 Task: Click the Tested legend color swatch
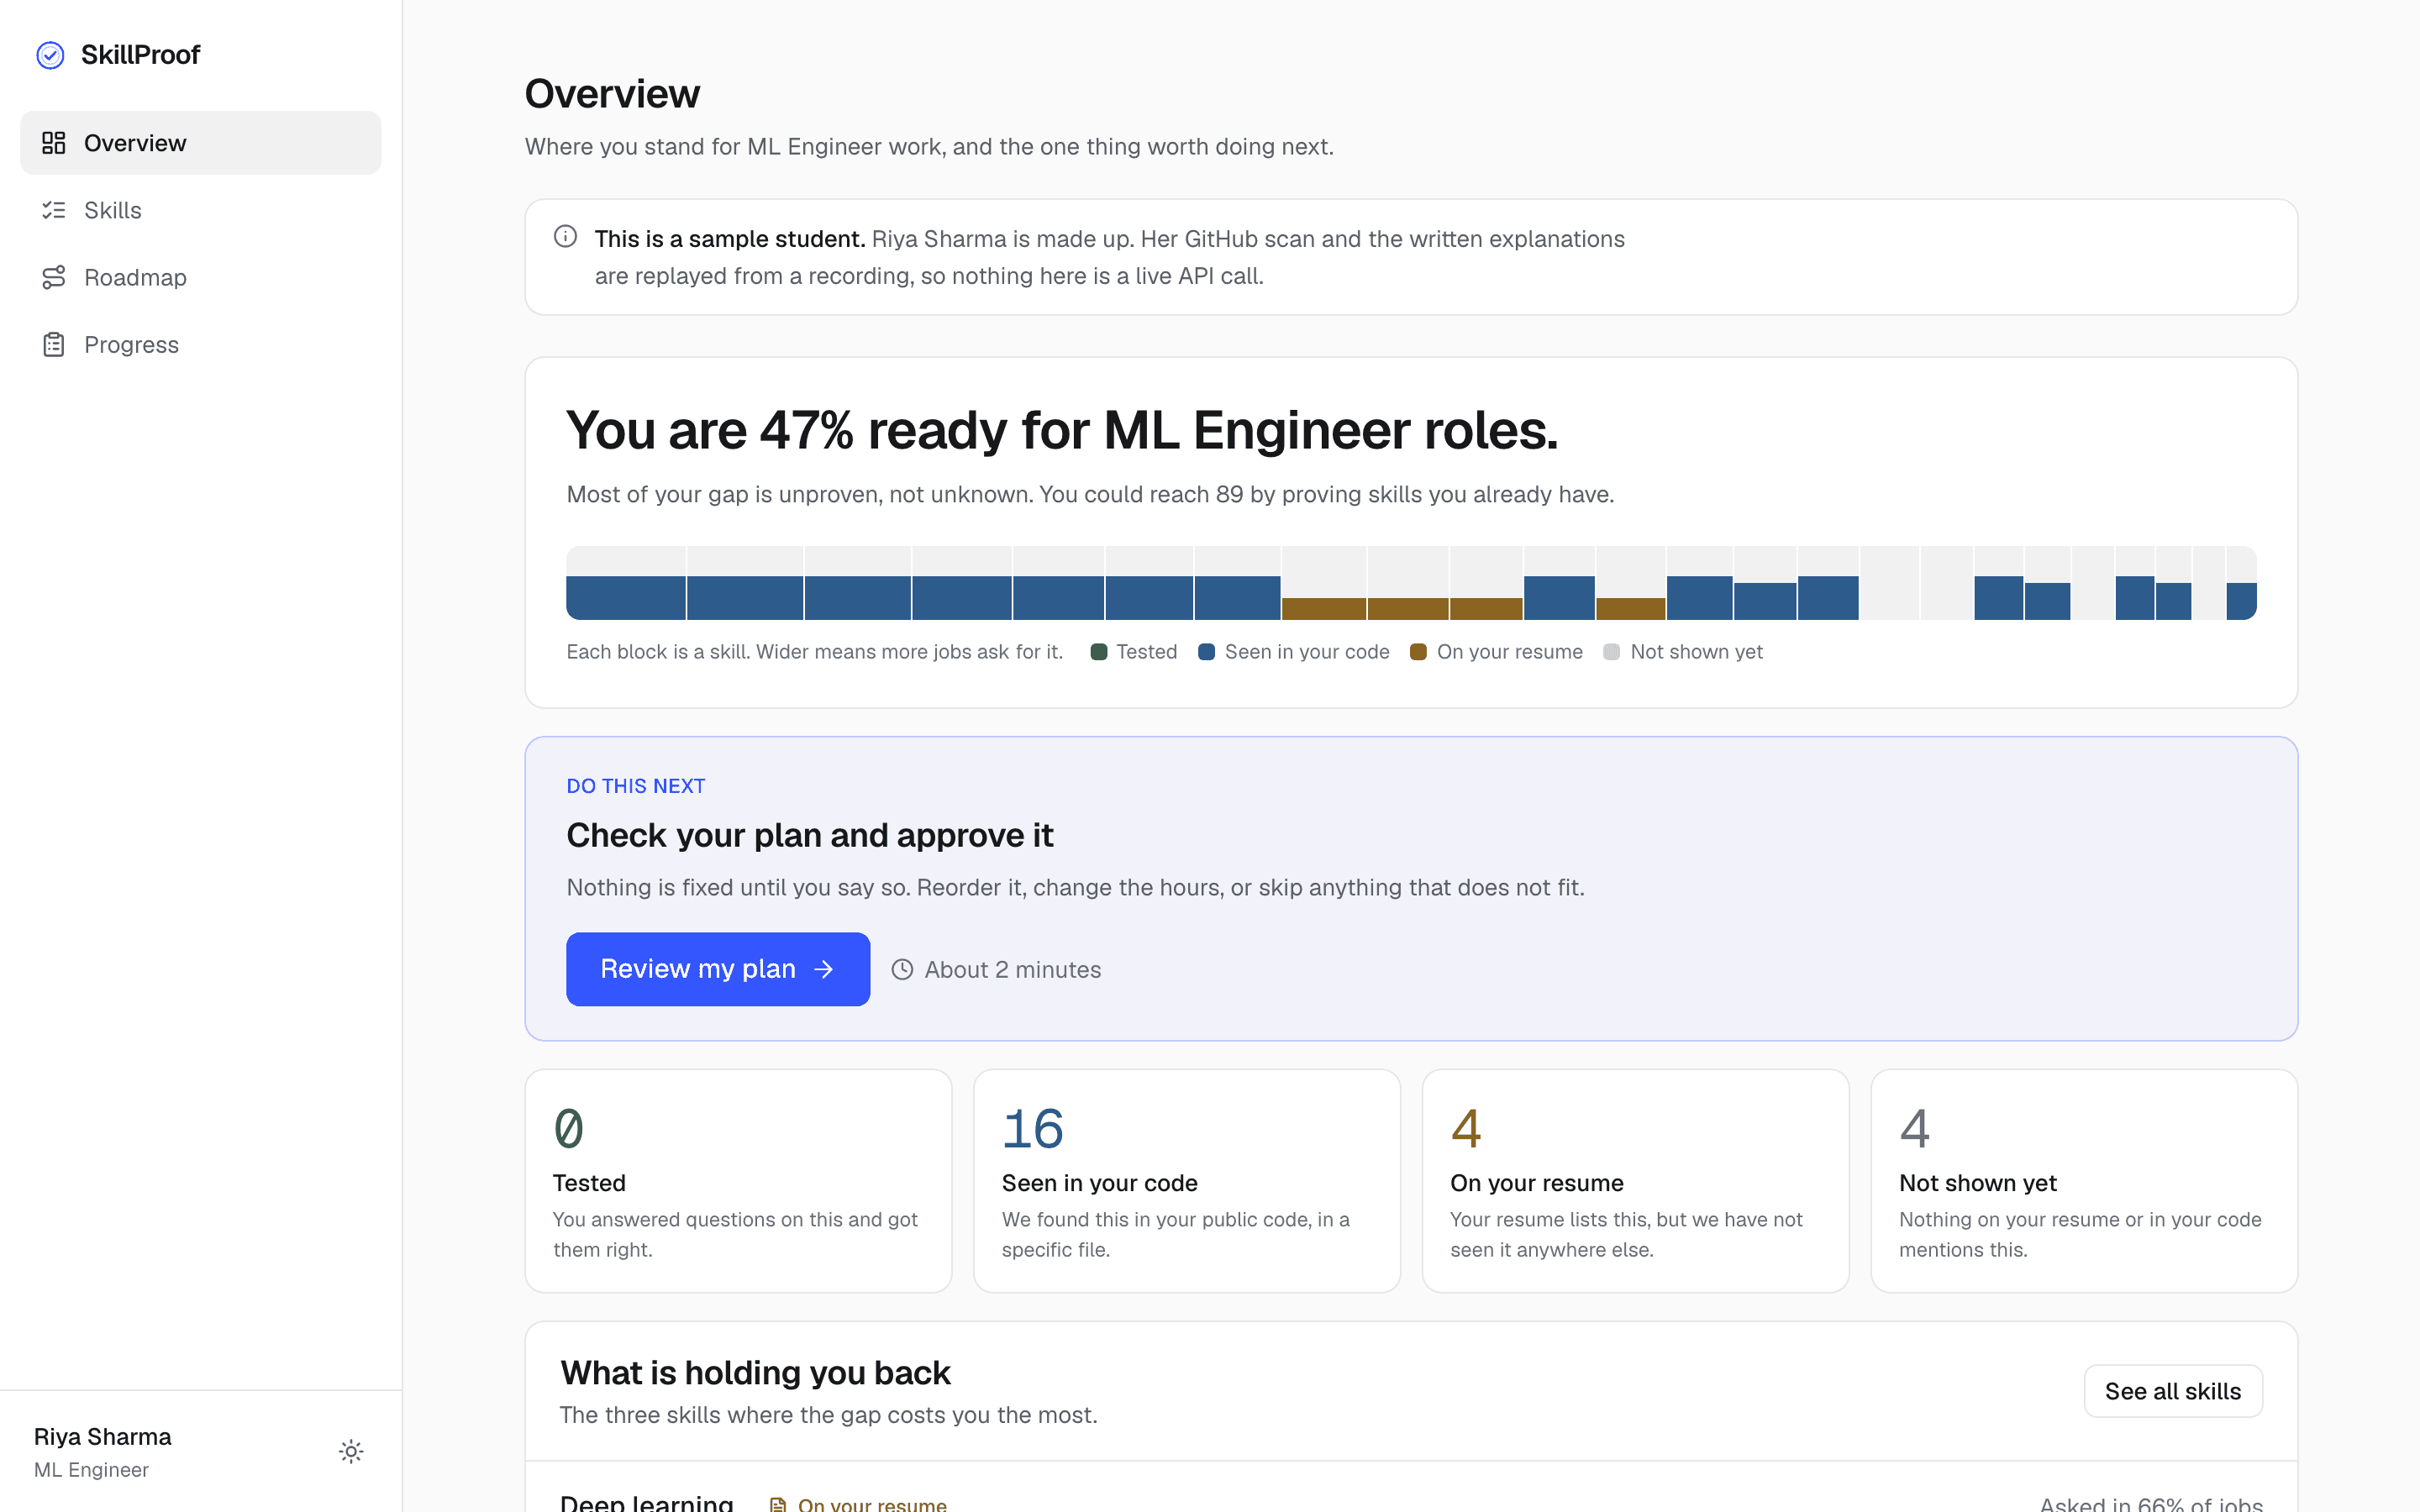coord(1099,652)
